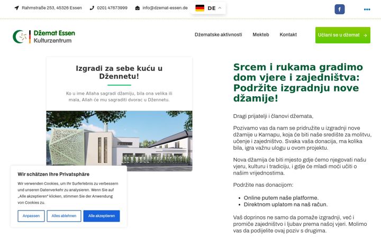Image resolution: width=381 pixels, height=238 pixels.
Task: Click the German flag icon
Action: pos(199,8)
